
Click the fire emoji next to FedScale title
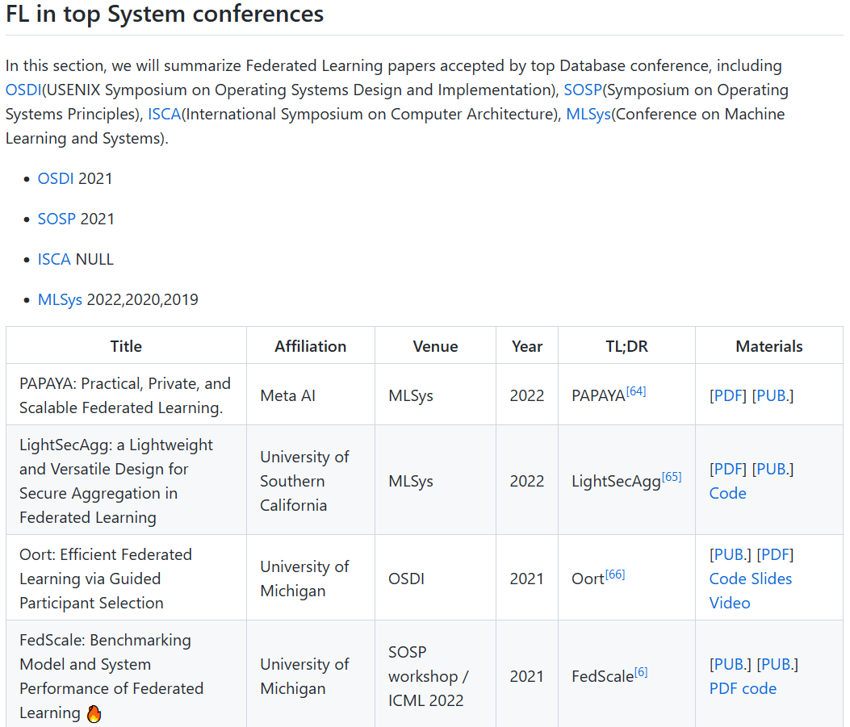point(94,713)
